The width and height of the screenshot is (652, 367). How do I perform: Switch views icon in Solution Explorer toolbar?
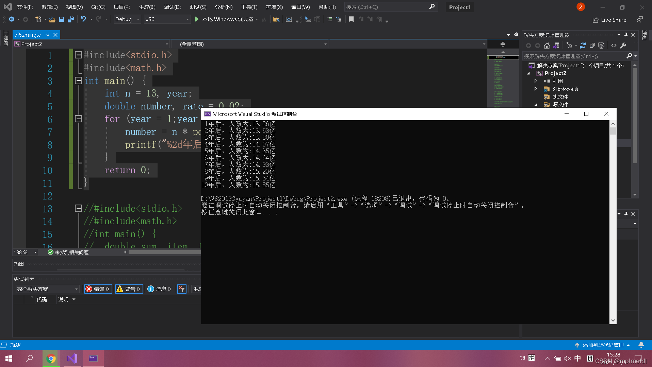coord(556,46)
